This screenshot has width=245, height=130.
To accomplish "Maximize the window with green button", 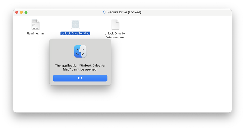I will (x=26, y=12).
